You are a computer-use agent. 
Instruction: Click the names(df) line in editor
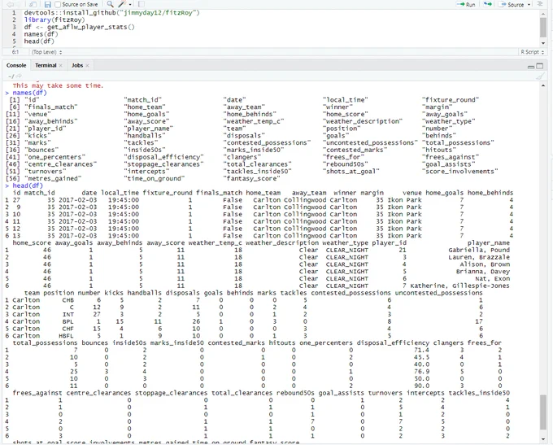(x=41, y=34)
